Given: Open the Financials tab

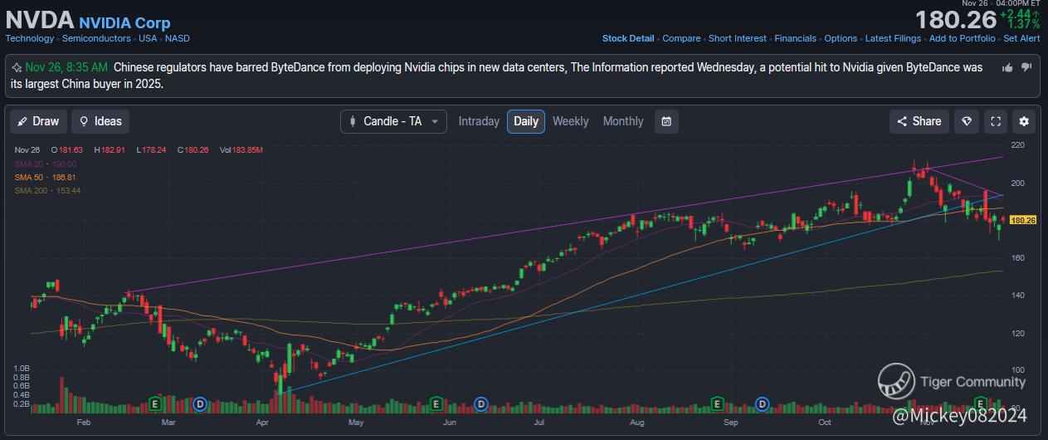Looking at the screenshot, I should (795, 38).
